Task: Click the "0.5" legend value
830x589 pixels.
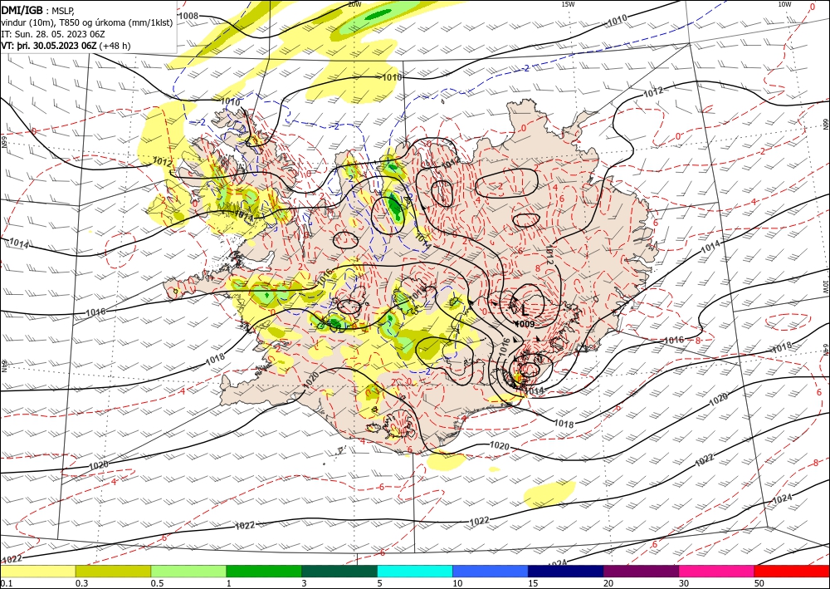Action: coord(157,583)
